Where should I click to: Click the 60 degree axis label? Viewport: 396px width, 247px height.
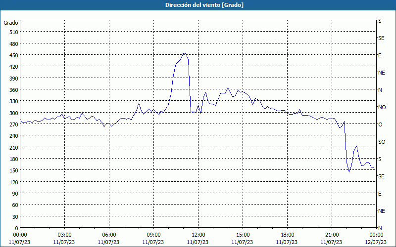click(15, 205)
